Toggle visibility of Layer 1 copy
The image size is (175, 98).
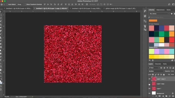[x=150, y=84]
